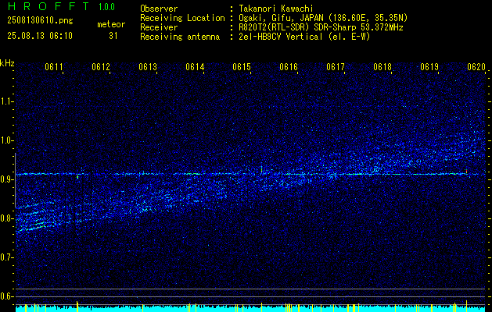This screenshot has width=492, height=312.
Task: Click the Receiving antenna 2el-HB9CV line
Action: coord(304,37)
